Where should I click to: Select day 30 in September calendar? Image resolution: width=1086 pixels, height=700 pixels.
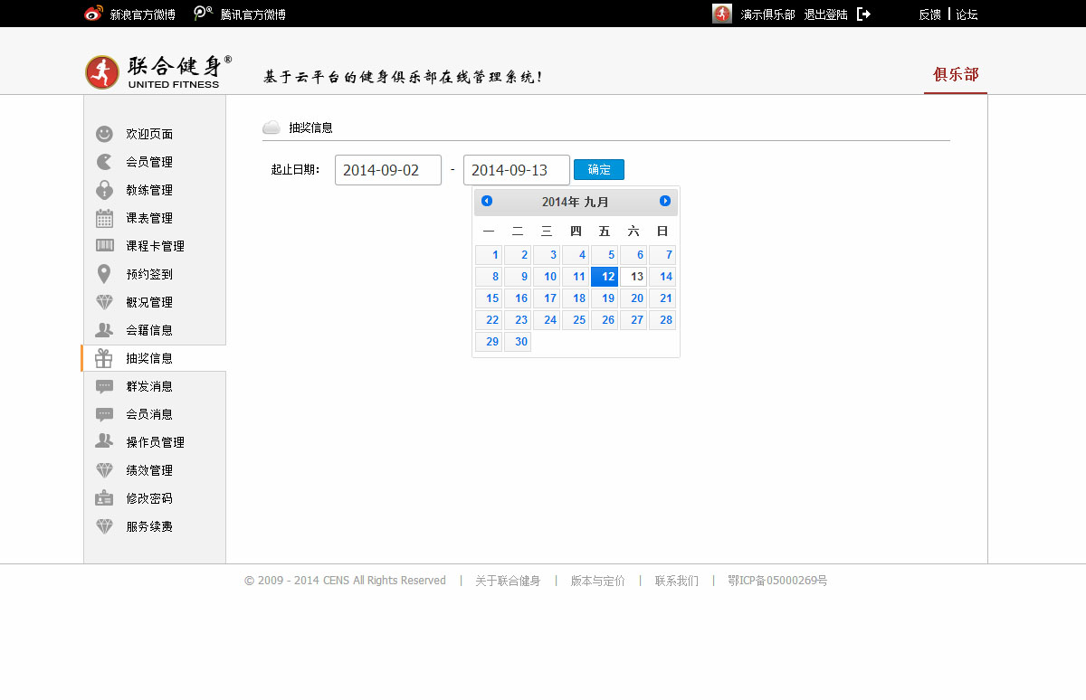pyautogui.click(x=518, y=342)
